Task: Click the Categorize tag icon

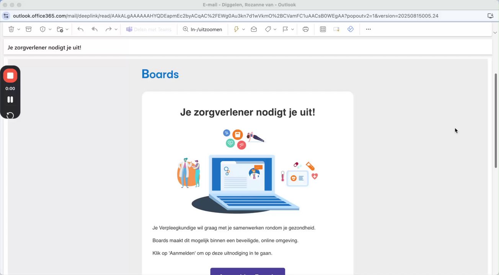Action: tap(268, 29)
